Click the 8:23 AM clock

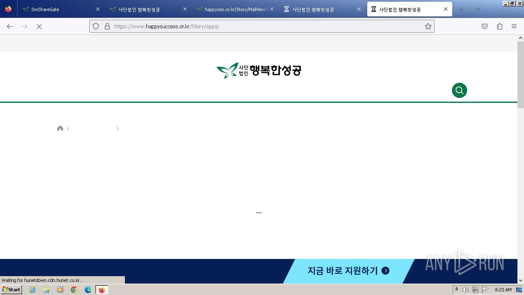click(x=503, y=290)
